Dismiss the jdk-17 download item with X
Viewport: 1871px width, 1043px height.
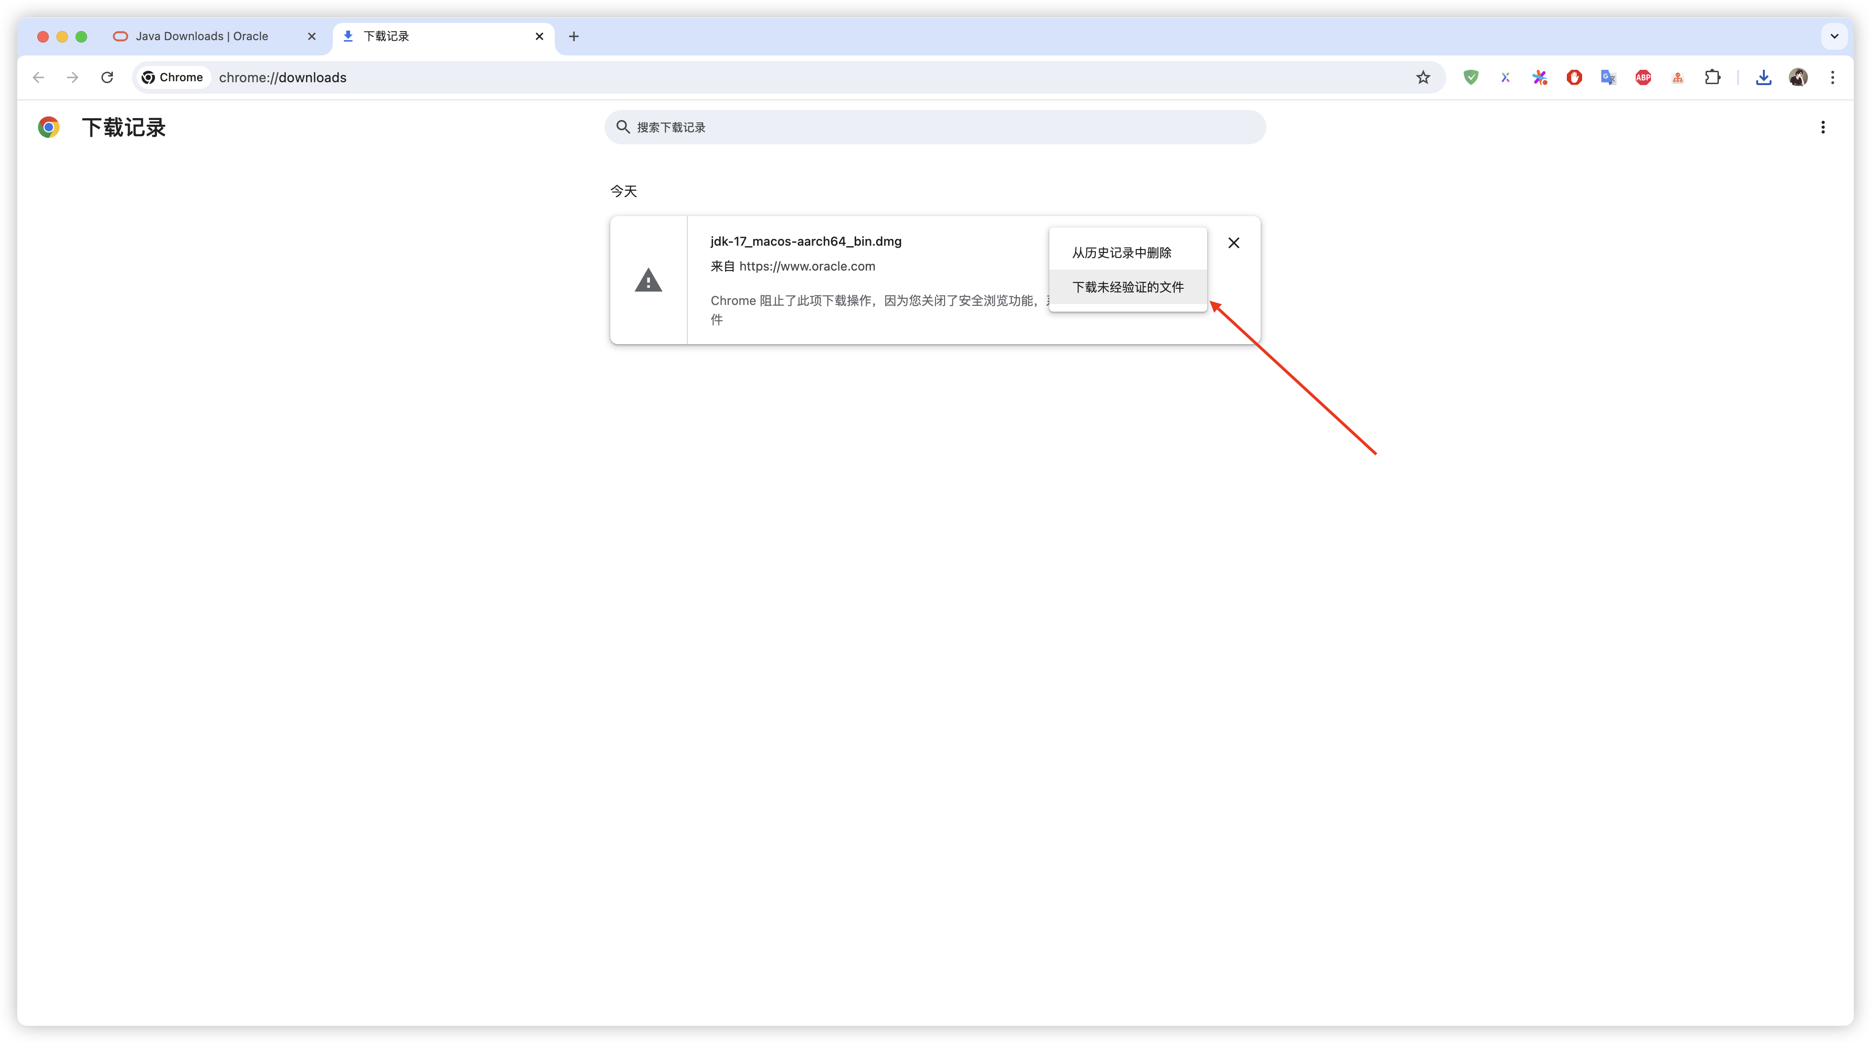(1233, 243)
